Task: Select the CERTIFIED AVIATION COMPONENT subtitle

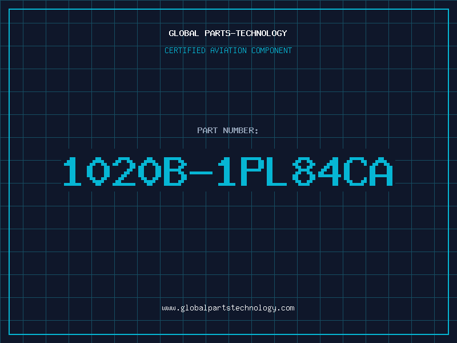Action: (228, 50)
